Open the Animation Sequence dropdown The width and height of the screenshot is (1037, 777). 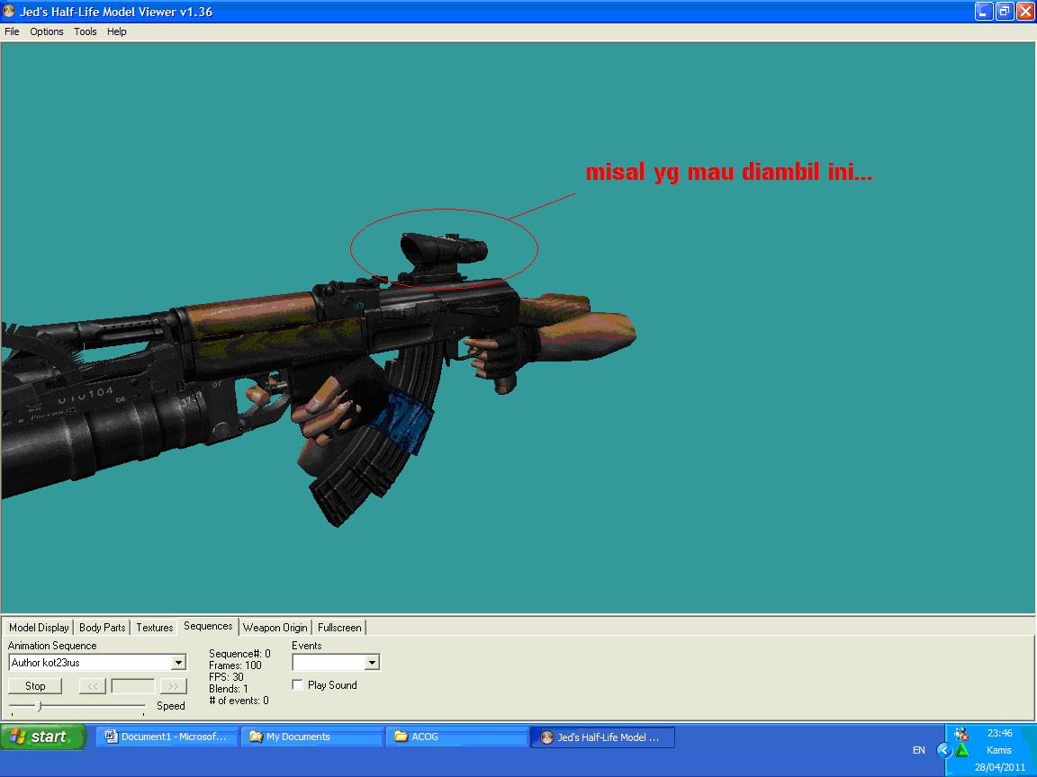coord(177,662)
